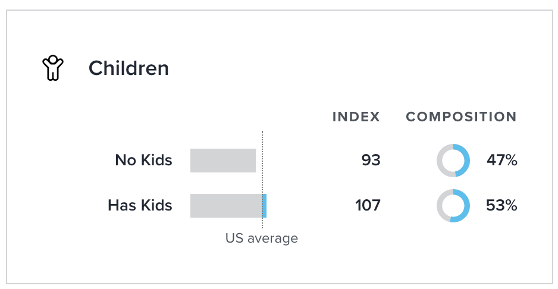
Task: Click the index value 93
Action: (371, 161)
